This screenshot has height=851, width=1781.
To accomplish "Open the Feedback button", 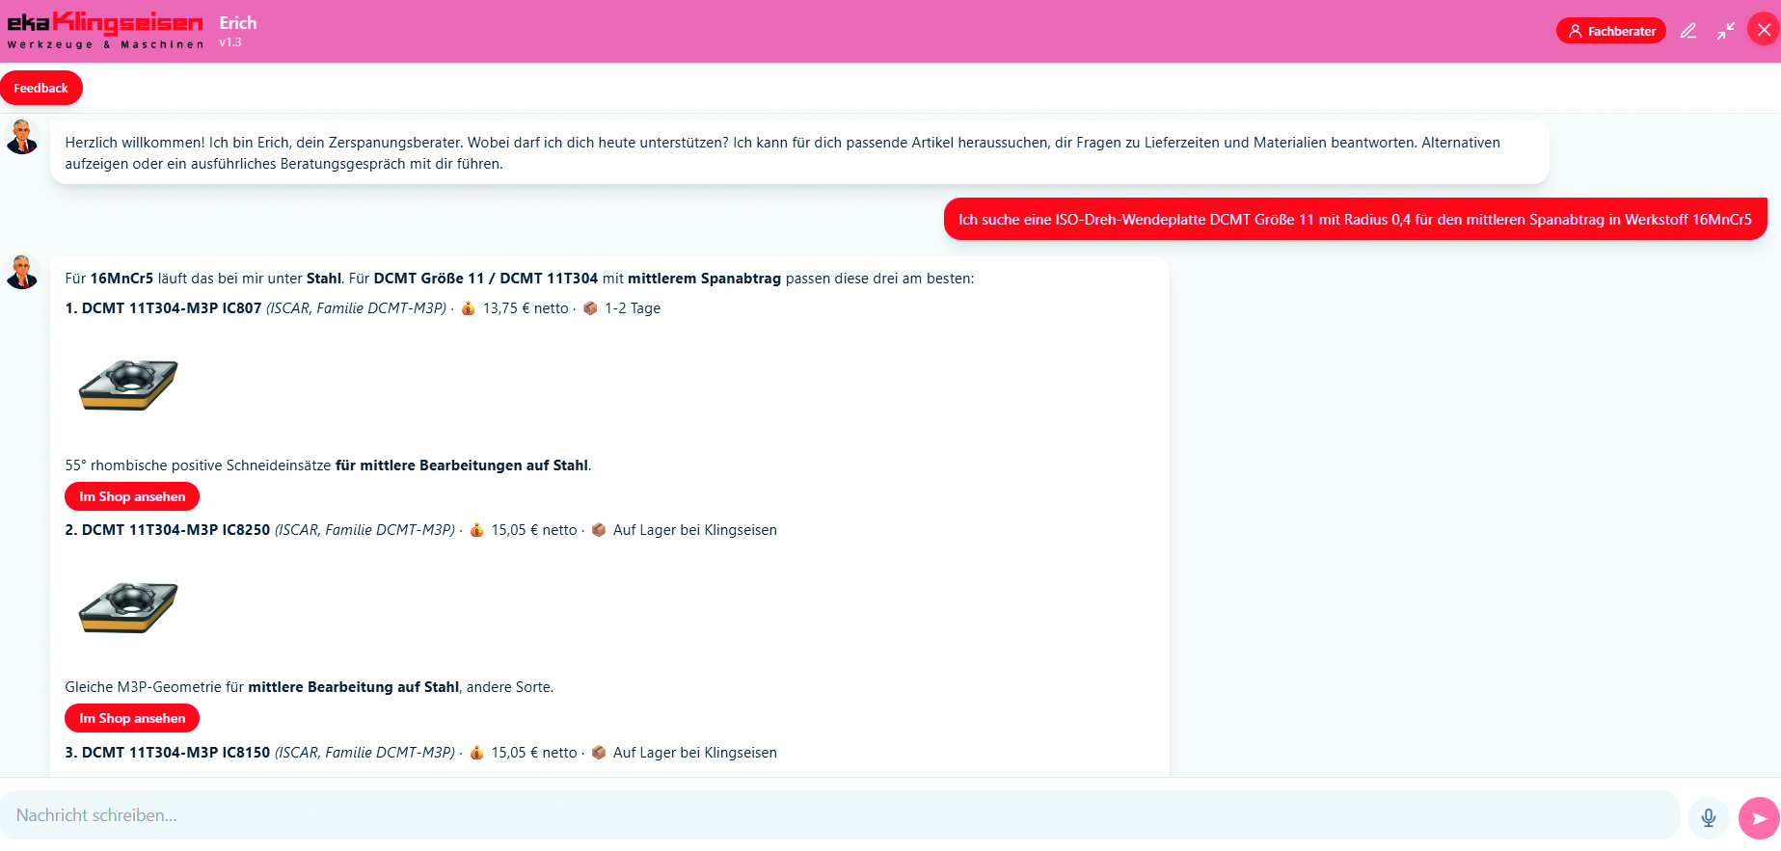I will [x=41, y=88].
